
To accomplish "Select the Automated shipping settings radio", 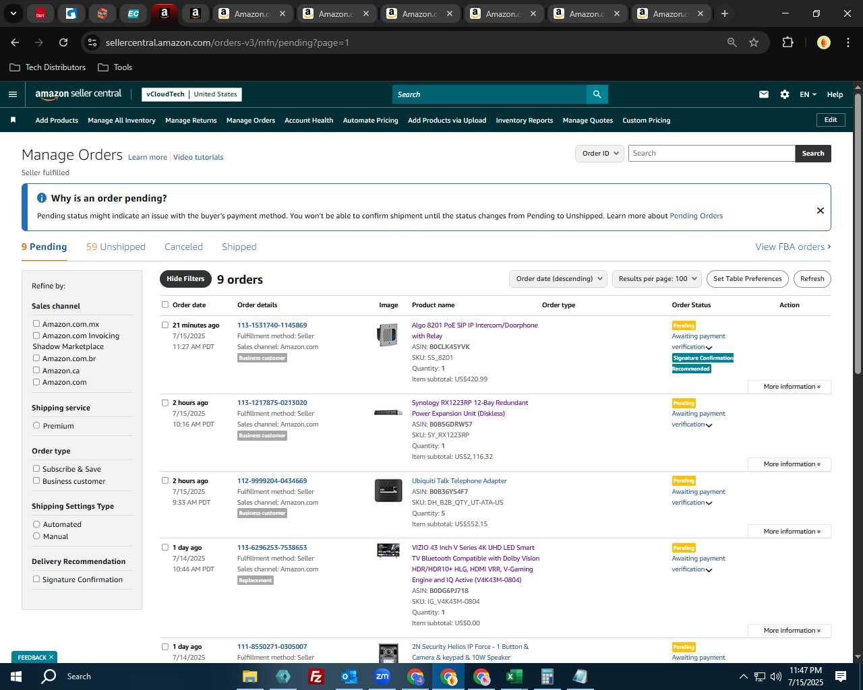I will (x=36, y=524).
